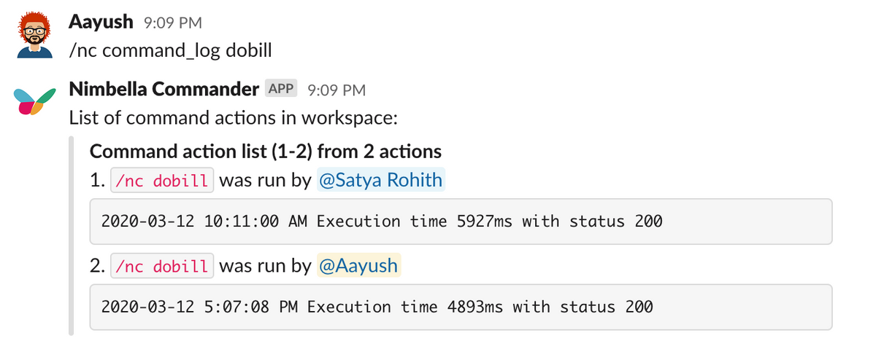Screen dimensions: 876x349
Task: Click the APP badge beside Nimbella Commander
Action: coord(281,90)
